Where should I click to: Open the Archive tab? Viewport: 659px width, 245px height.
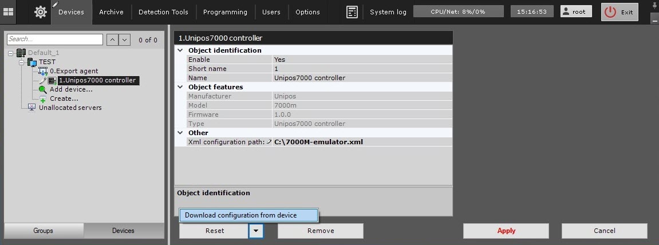112,12
